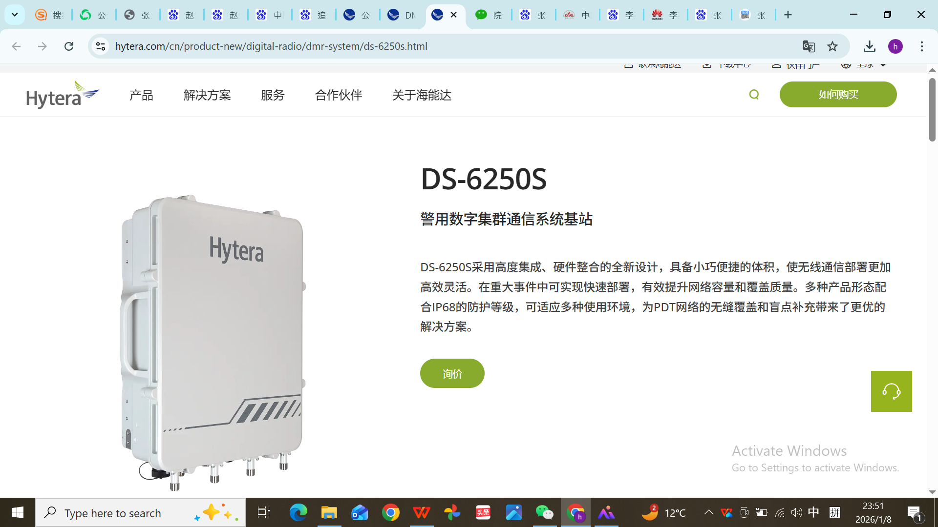
Task: Click the 如何购买 green button
Action: pos(838,95)
